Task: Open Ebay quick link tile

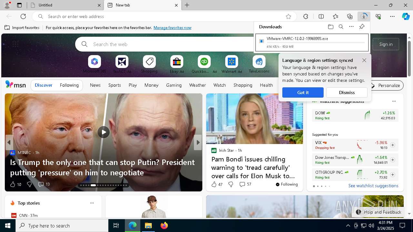Action: point(177,64)
